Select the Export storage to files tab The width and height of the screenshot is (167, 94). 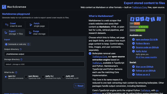(x=13, y=33)
